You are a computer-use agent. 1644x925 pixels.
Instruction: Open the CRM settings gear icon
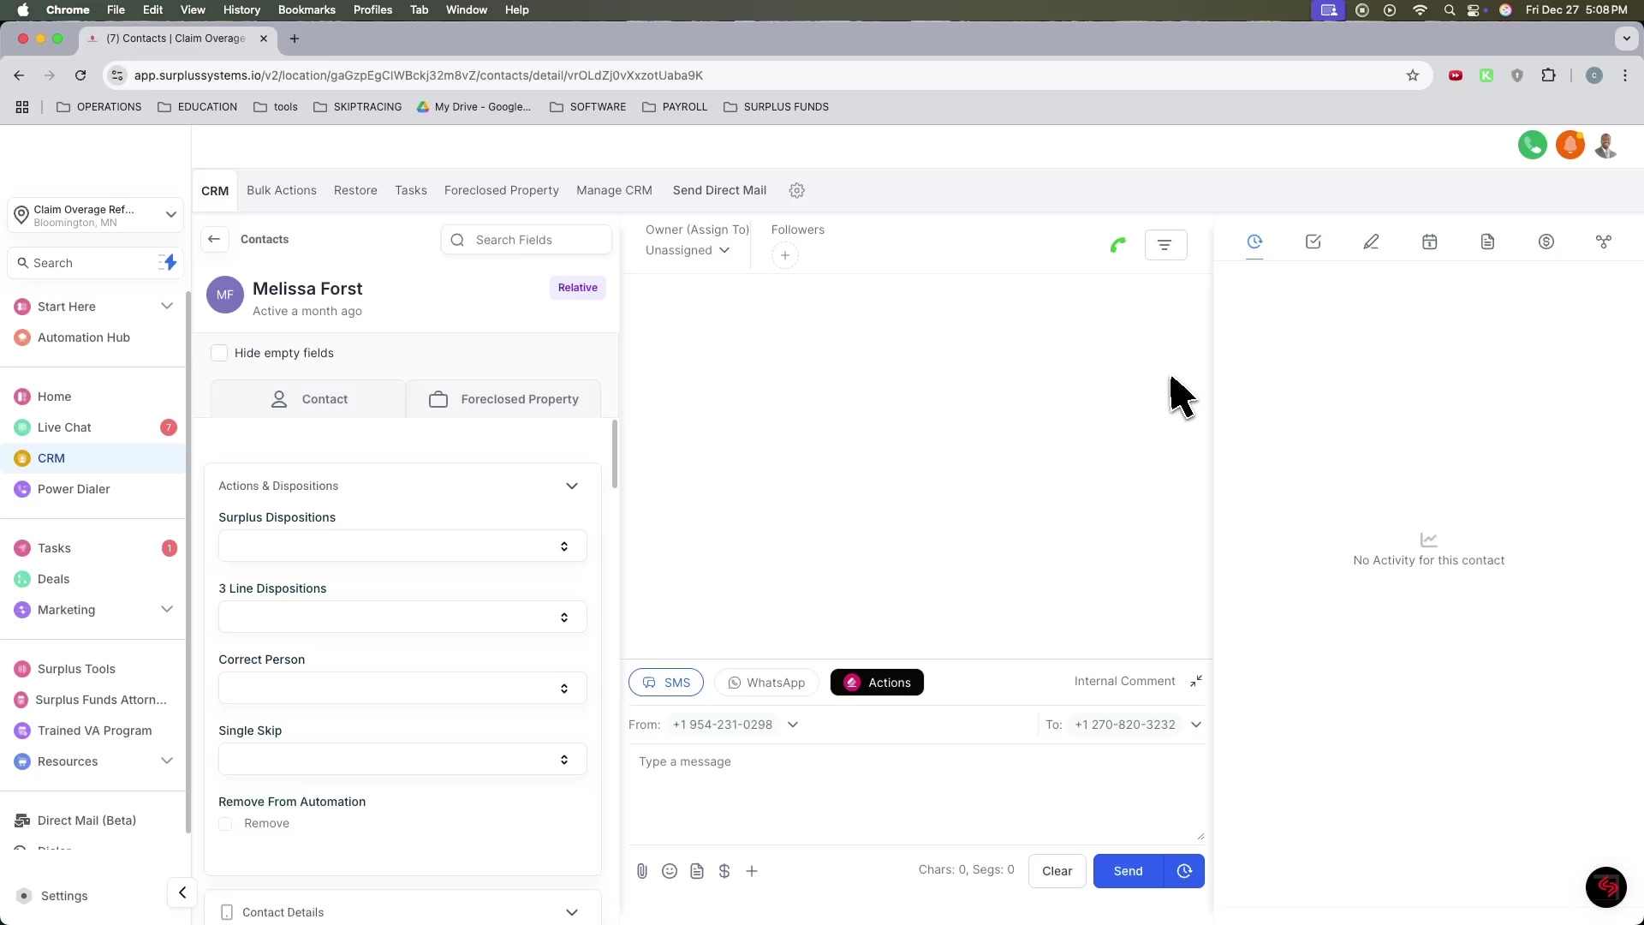(796, 190)
